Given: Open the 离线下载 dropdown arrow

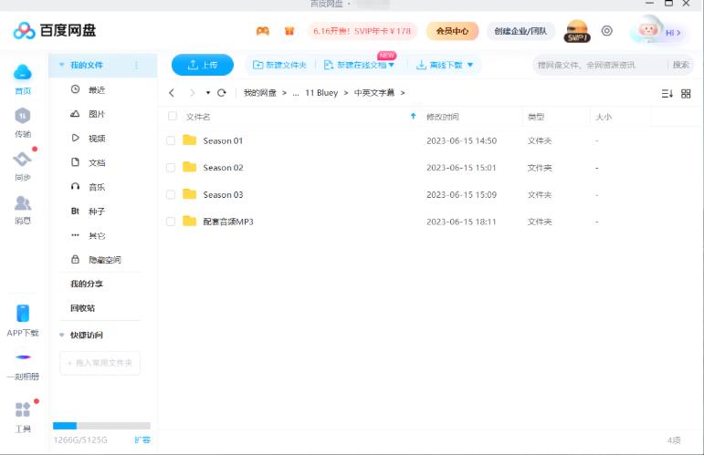Looking at the screenshot, I should pyautogui.click(x=470, y=66).
